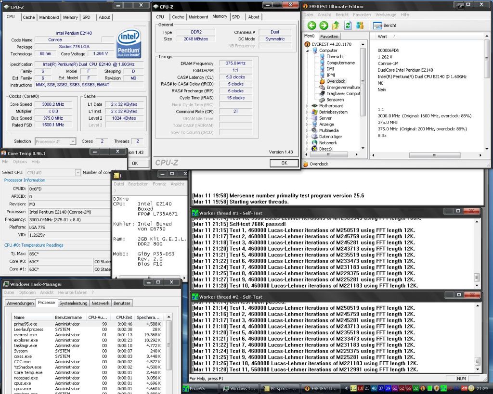Click EVEREST v4.20.1170 root info icon
Viewport: 493px width, 394px height.
point(307,44)
